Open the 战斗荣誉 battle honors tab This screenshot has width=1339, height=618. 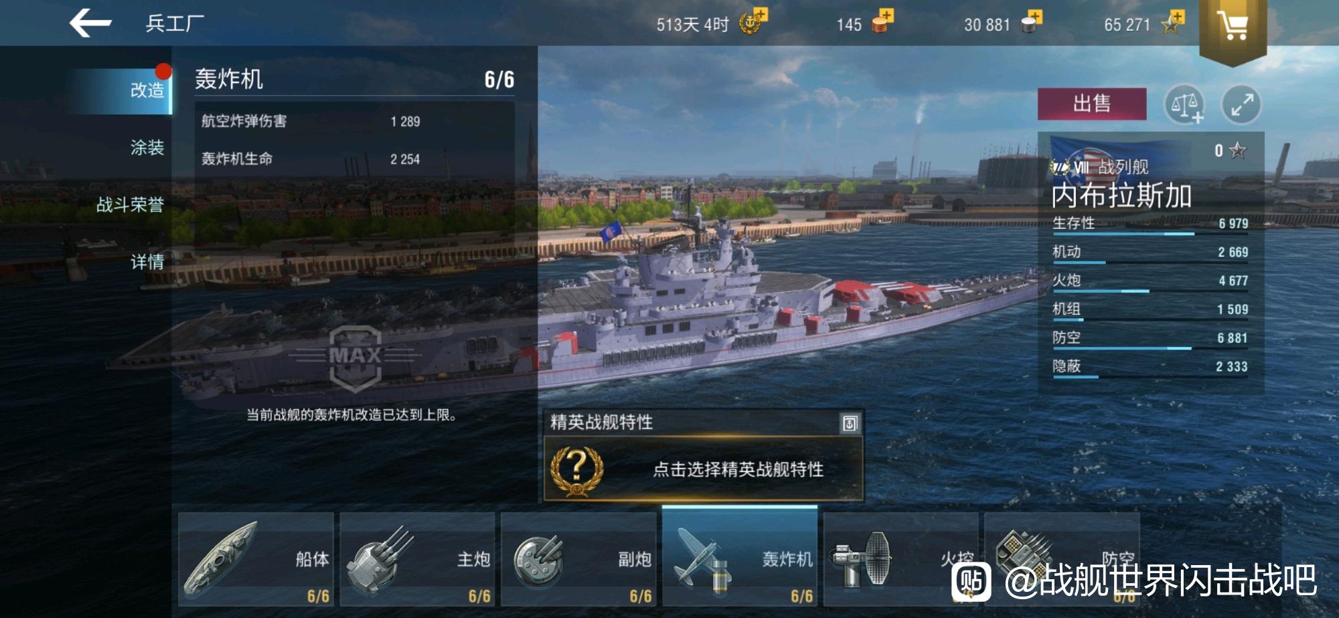(x=130, y=205)
